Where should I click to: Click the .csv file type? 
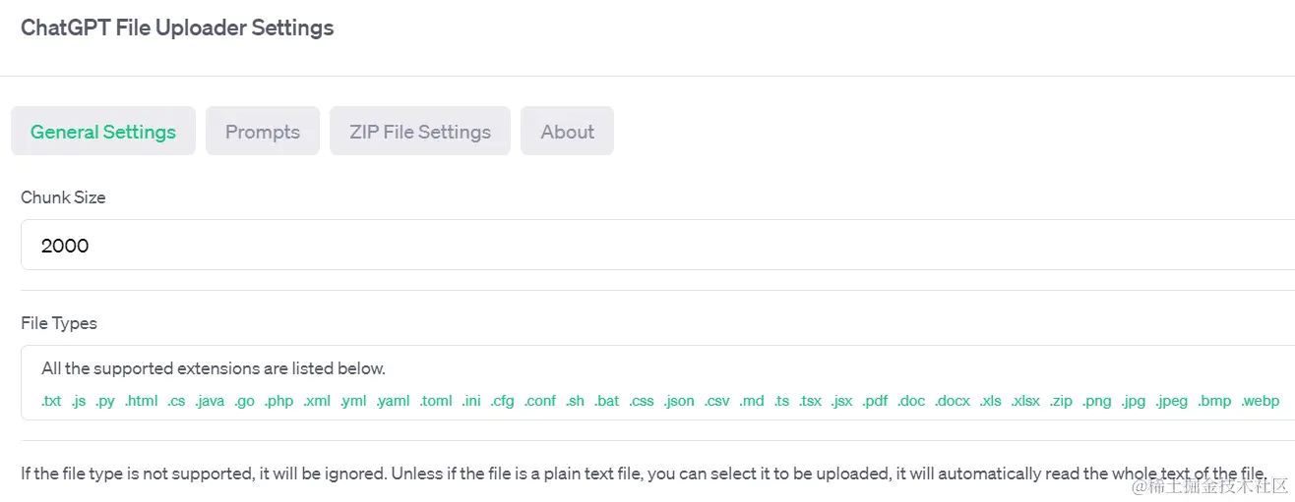point(717,401)
